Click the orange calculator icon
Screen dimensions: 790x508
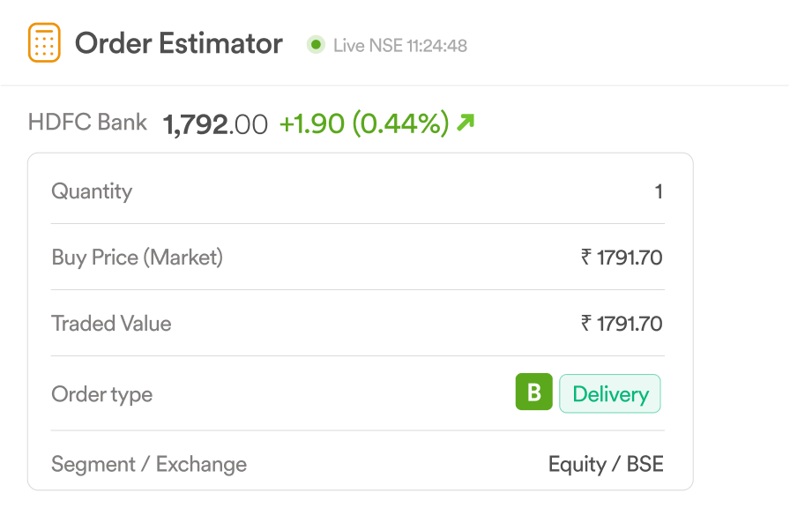point(44,42)
